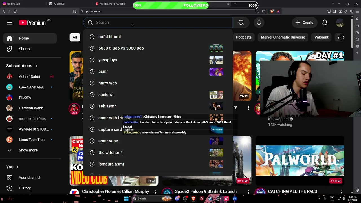The width and height of the screenshot is (361, 203).
Task: Choose the "ismaura asmr" suggestion
Action: point(158,164)
